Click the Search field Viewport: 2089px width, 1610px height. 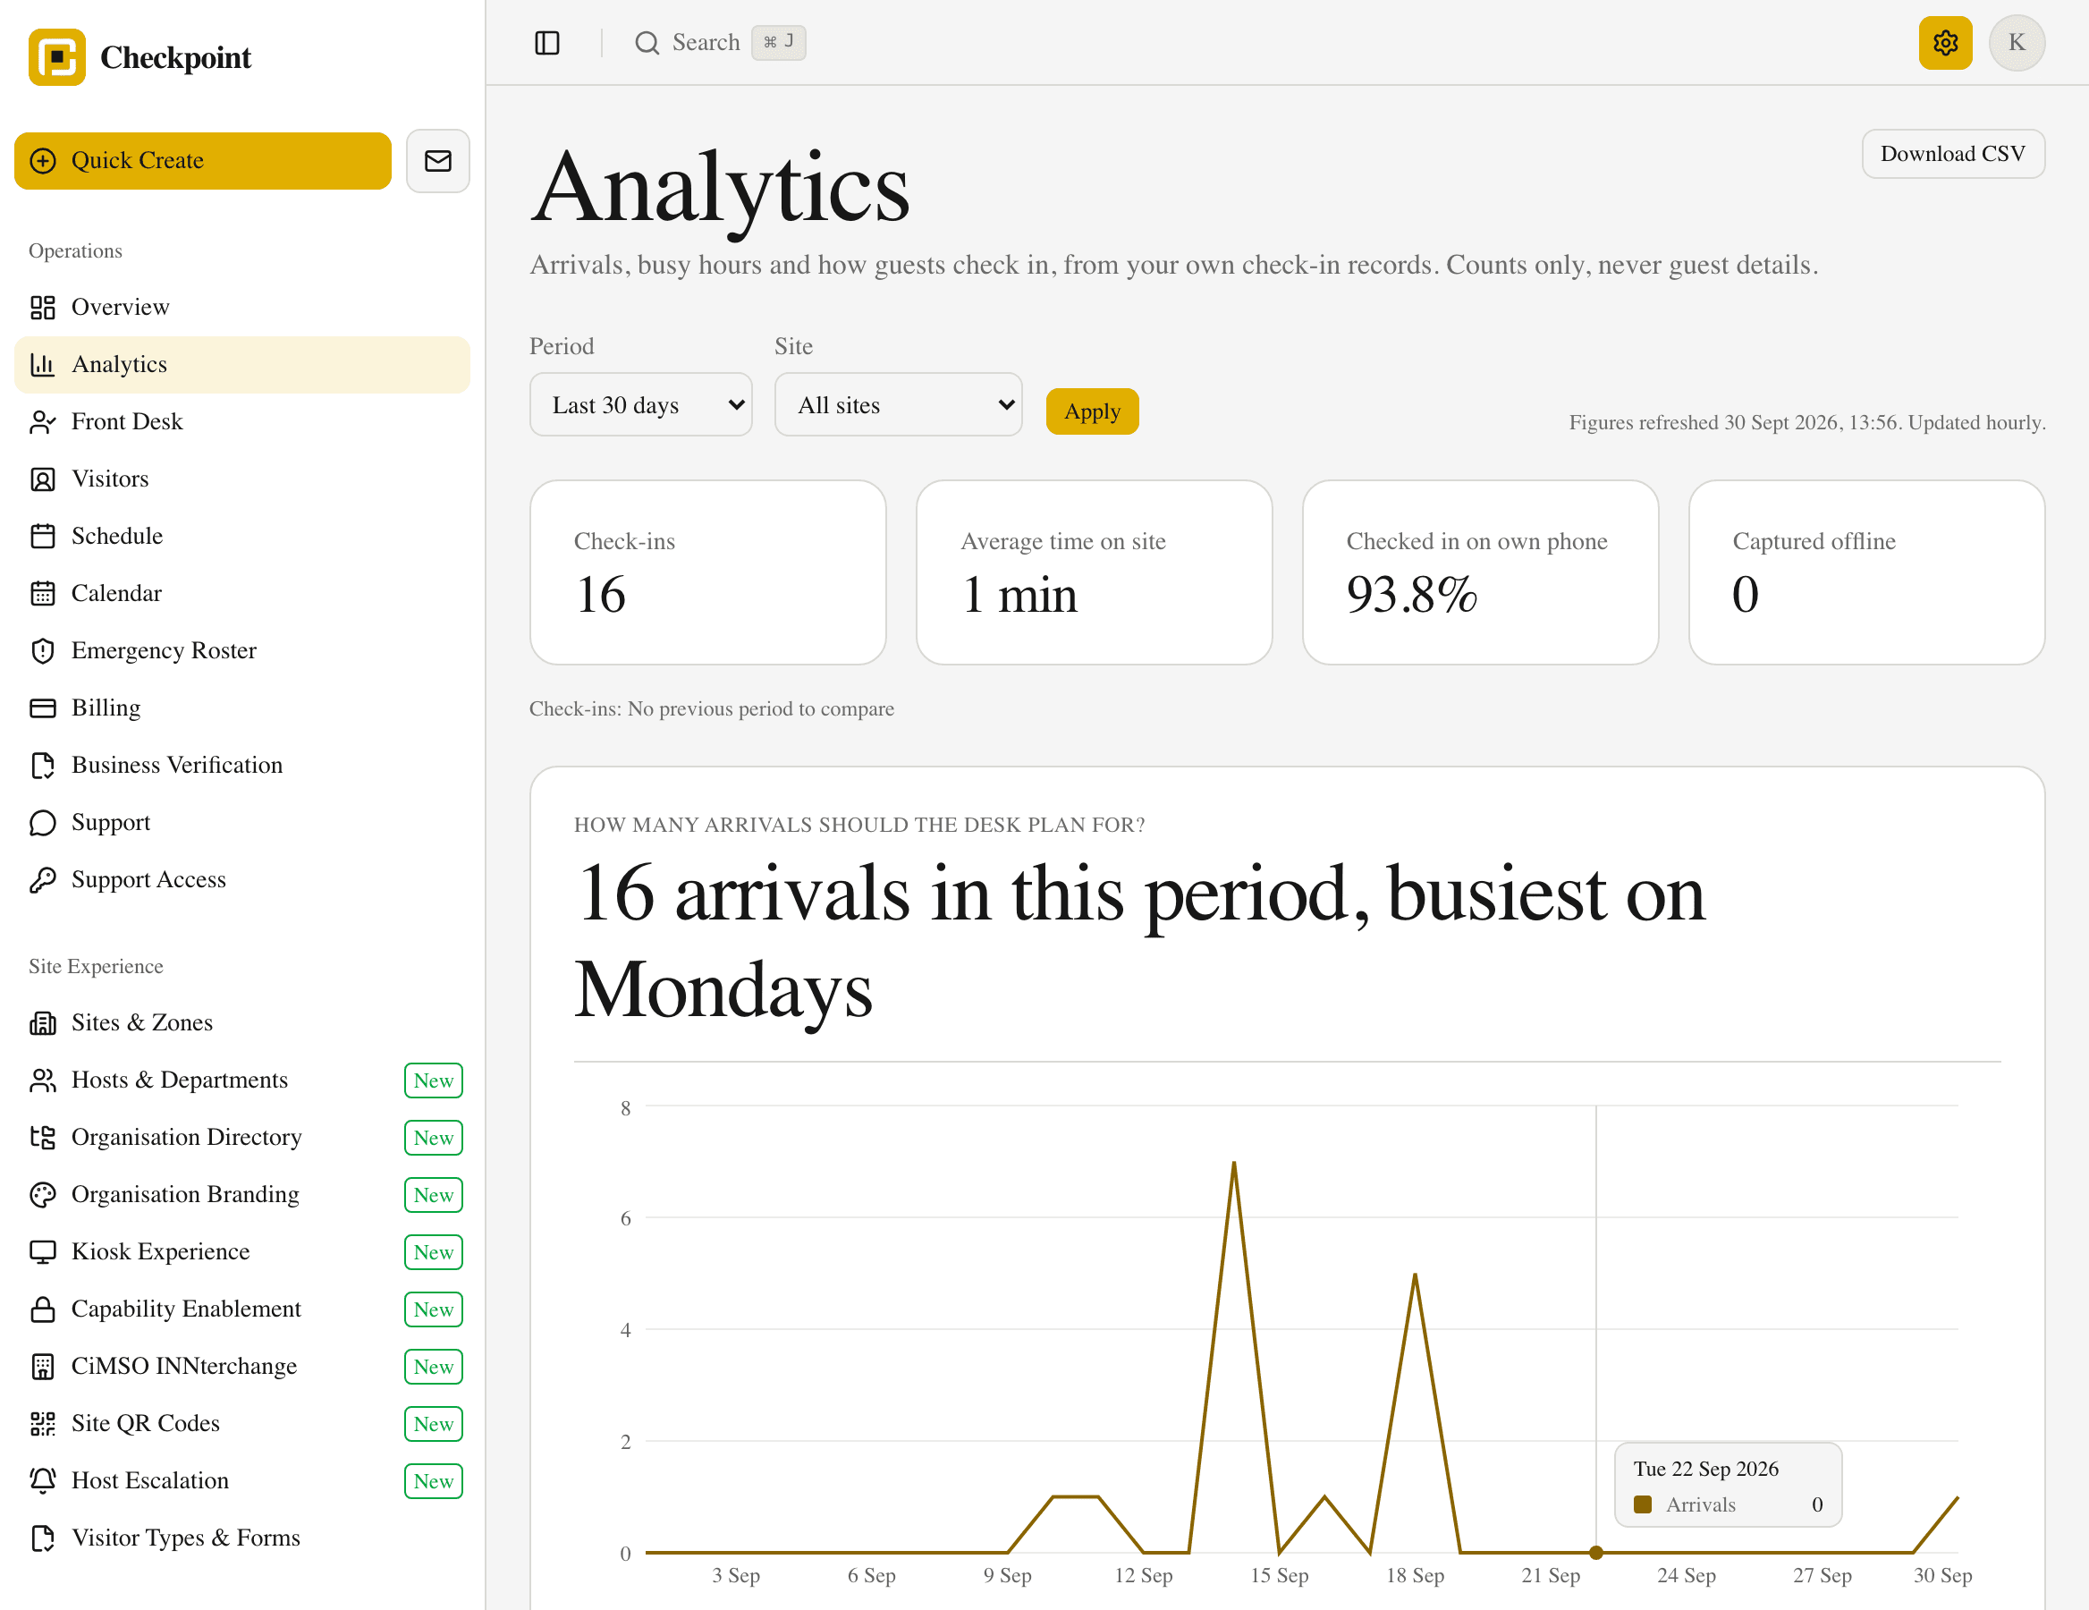pos(719,43)
